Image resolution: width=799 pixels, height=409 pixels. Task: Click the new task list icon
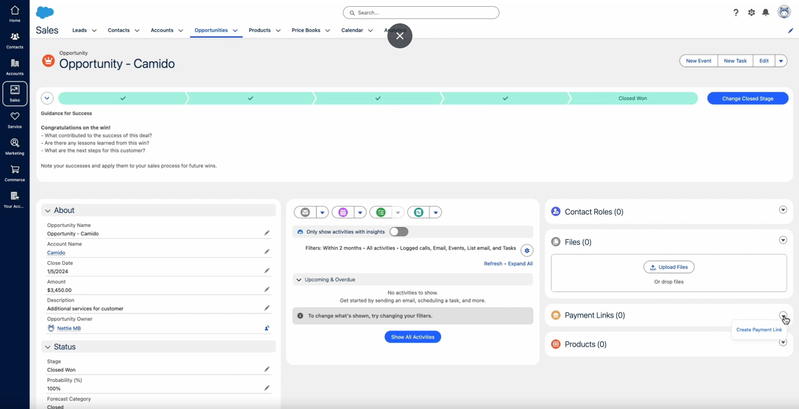[381, 212]
